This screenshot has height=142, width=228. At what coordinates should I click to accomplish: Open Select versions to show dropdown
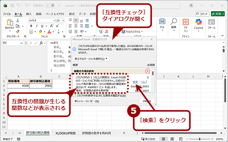(91, 59)
